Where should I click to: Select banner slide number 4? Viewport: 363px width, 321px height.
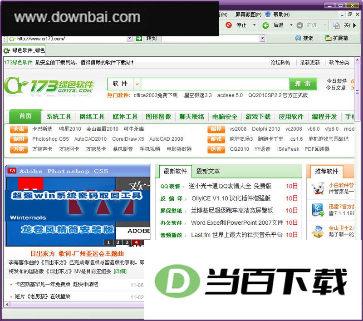pyautogui.click(x=136, y=242)
